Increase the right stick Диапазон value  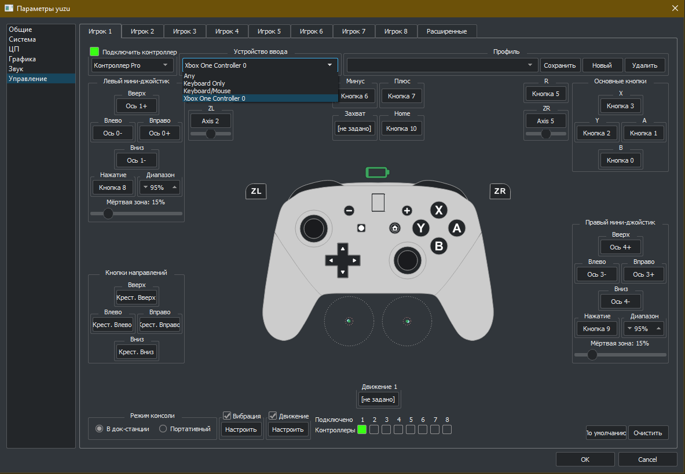click(x=658, y=328)
